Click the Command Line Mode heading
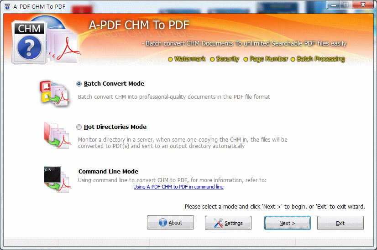The width and height of the screenshot is (377, 250). click(x=108, y=172)
